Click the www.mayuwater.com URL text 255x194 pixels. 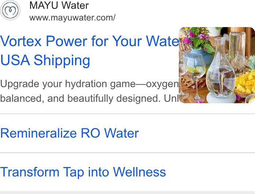(x=73, y=18)
